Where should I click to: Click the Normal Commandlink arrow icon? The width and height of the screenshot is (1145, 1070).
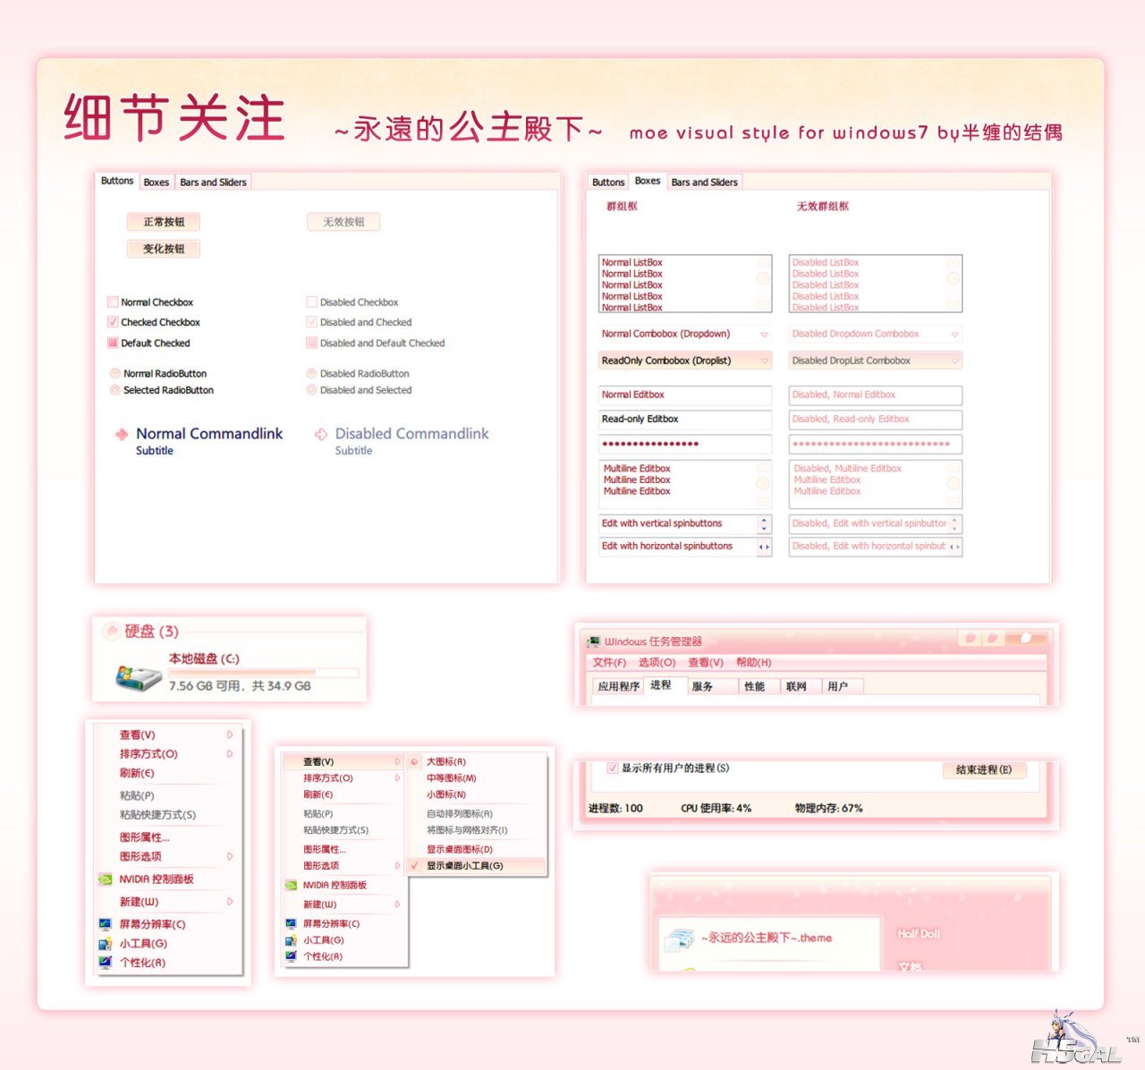click(x=121, y=435)
